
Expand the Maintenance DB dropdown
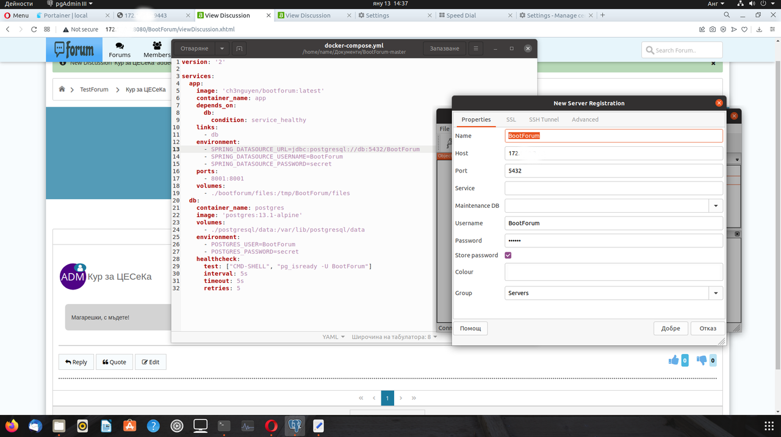pyautogui.click(x=716, y=206)
